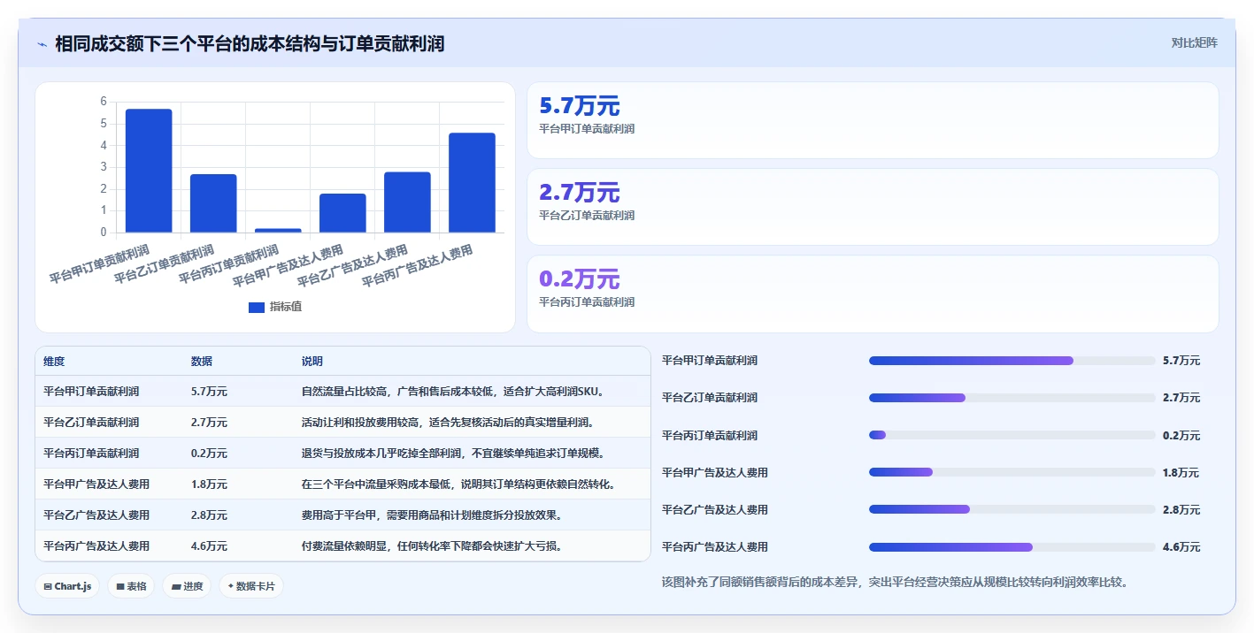Image resolution: width=1254 pixels, height=633 pixels.
Task: Click the 2.8万元 table cell
Action: 209,515
